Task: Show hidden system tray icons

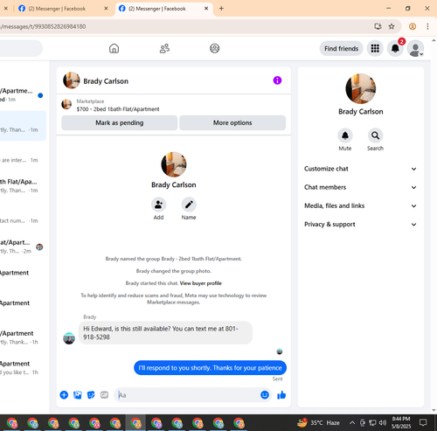Action: click(x=352, y=422)
